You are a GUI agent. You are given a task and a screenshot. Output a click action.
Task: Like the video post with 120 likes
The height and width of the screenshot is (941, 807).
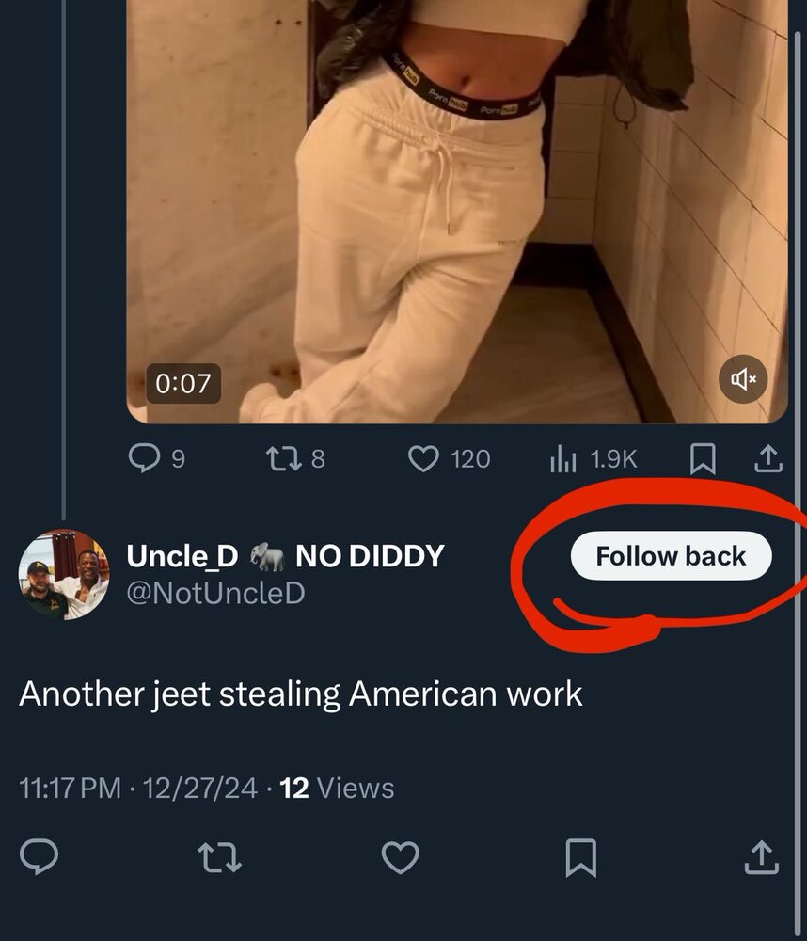[x=425, y=458]
